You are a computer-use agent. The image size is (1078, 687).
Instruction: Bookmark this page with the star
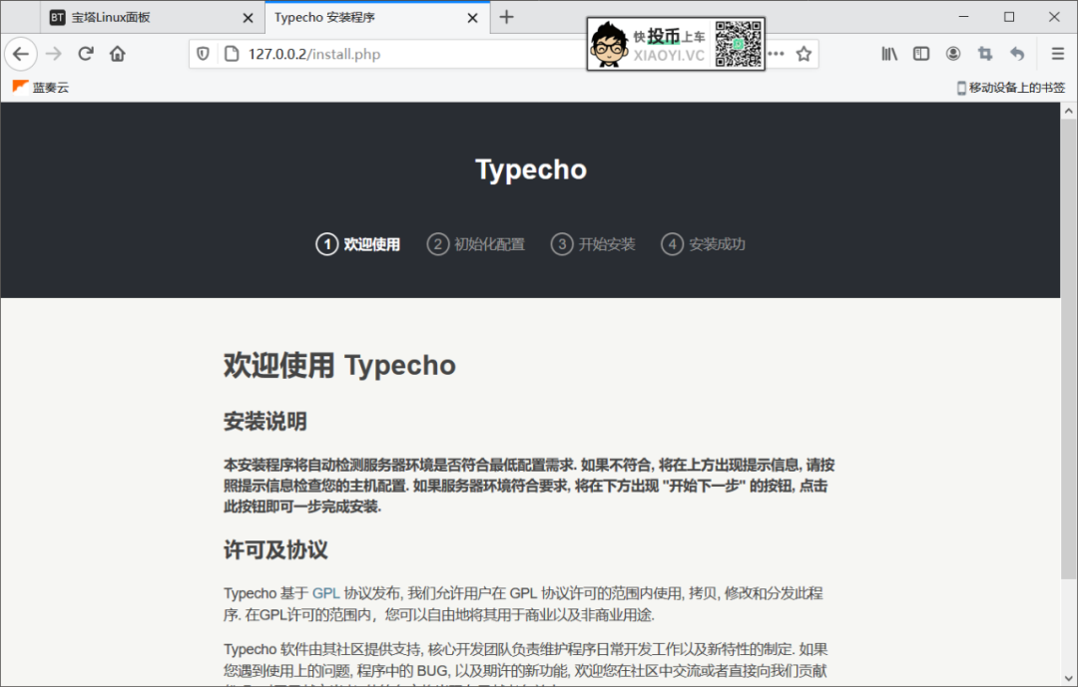(804, 54)
